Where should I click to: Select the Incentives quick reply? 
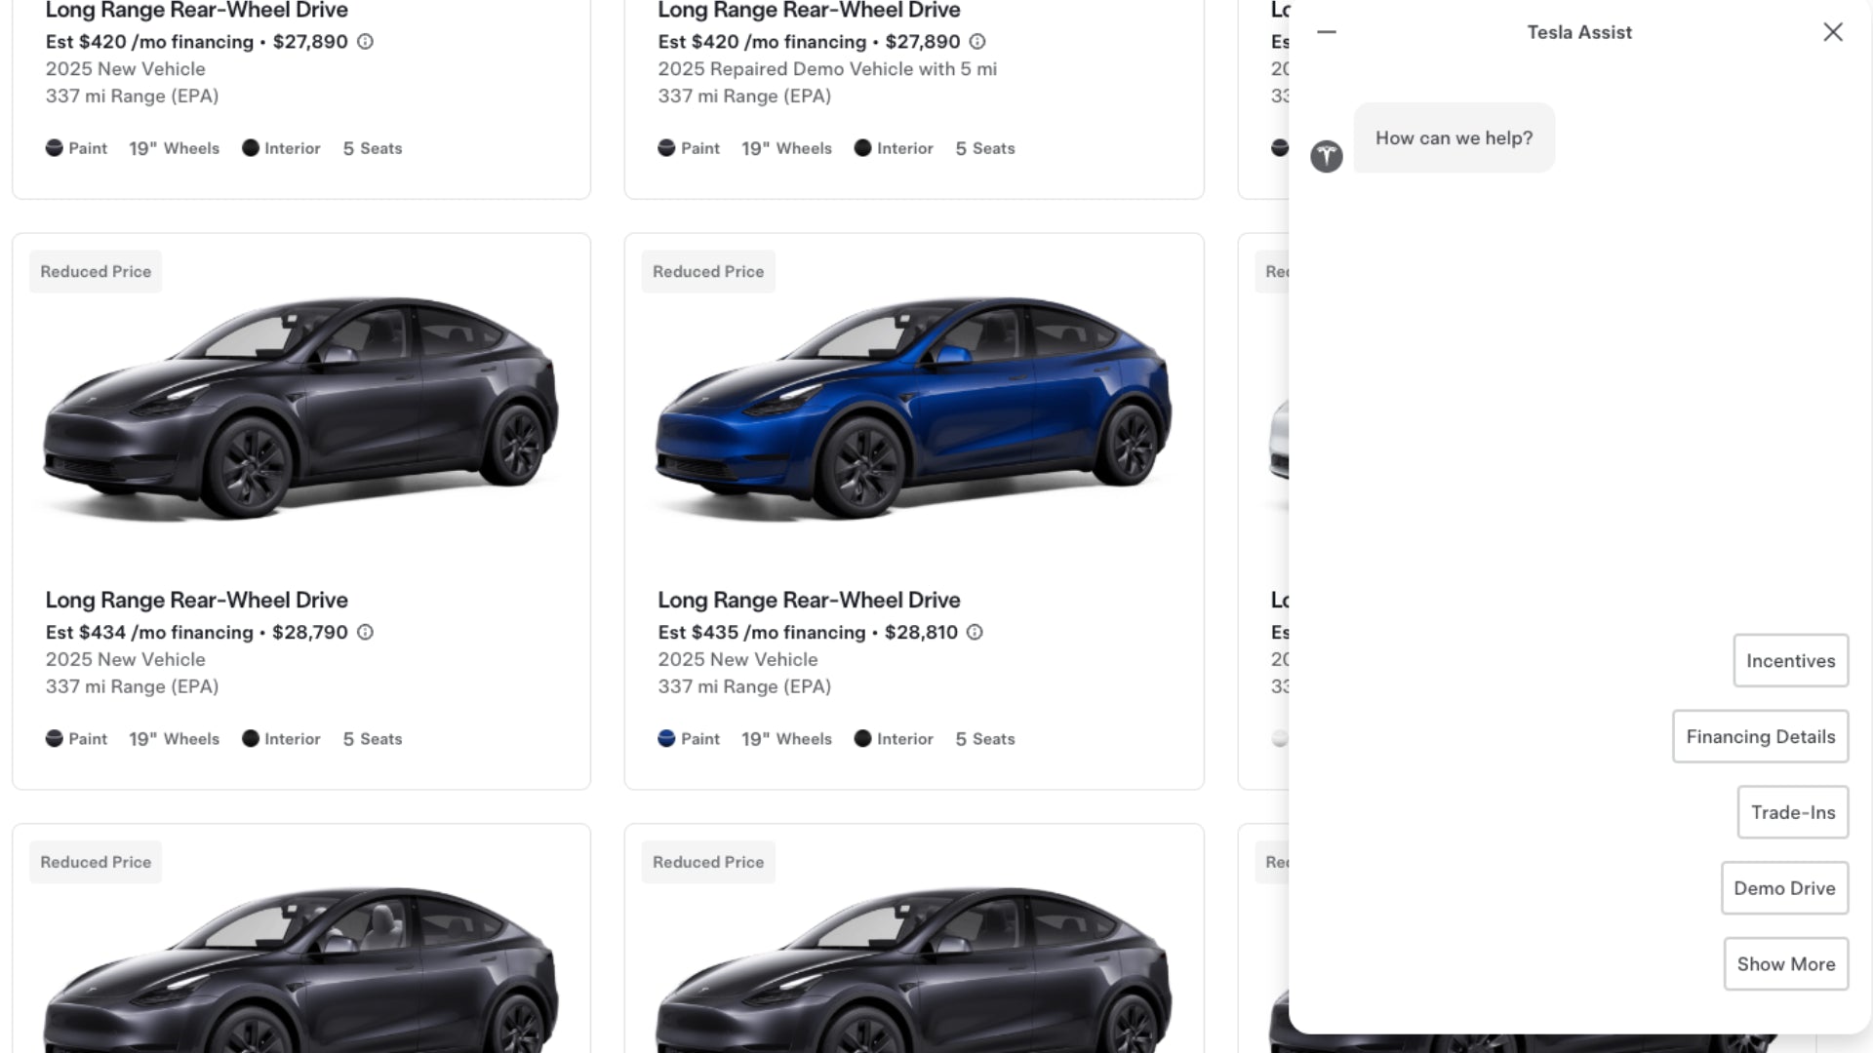[1790, 661]
